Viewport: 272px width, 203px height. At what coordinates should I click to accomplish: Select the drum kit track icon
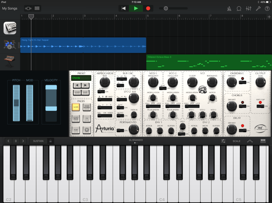(9, 45)
